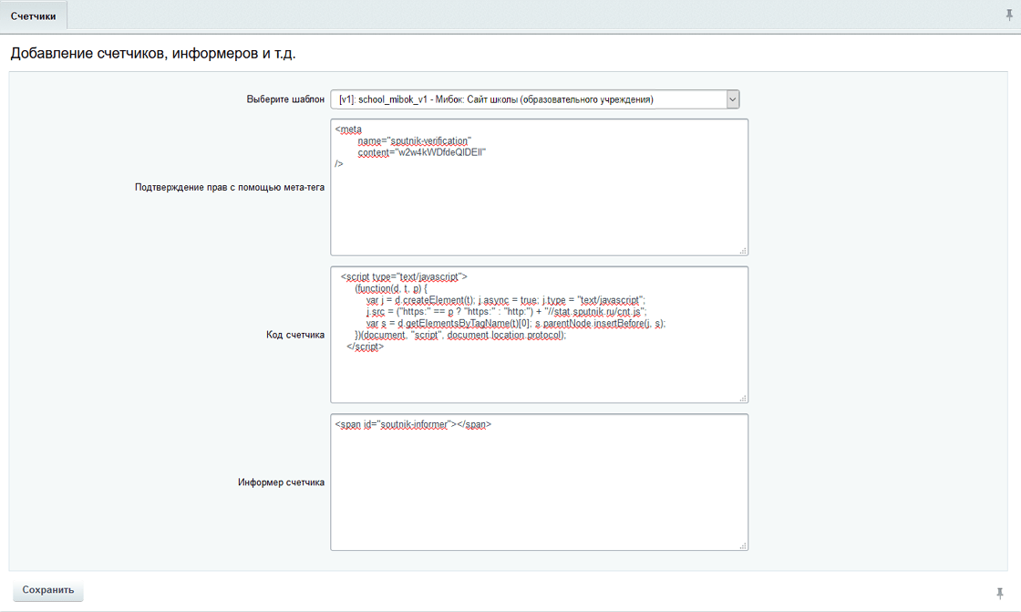The width and height of the screenshot is (1021, 612).
Task: Click the Код счетчика label
Action: tap(295, 335)
